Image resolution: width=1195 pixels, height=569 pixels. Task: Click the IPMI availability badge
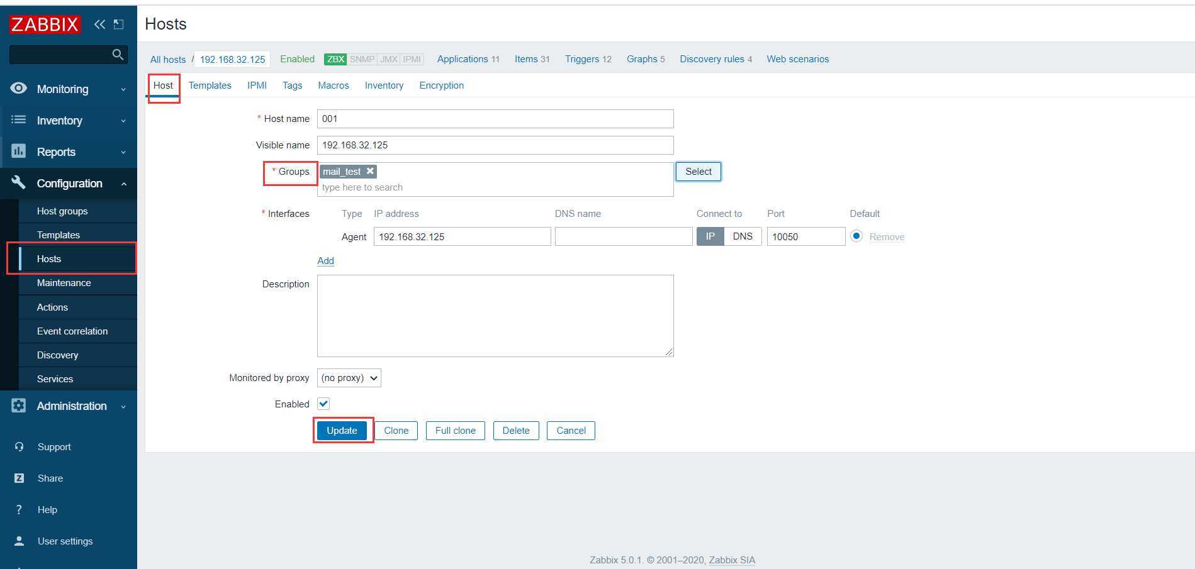[x=412, y=59]
